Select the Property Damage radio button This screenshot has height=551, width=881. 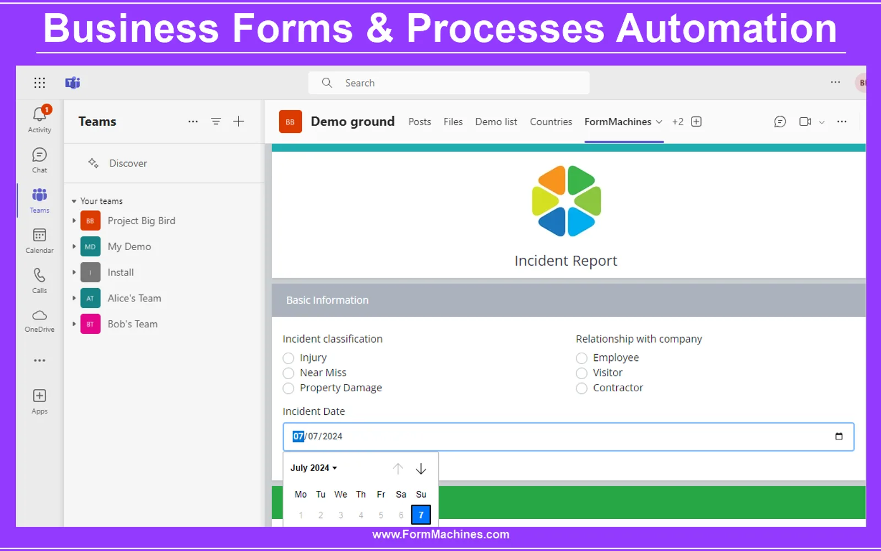(x=289, y=388)
